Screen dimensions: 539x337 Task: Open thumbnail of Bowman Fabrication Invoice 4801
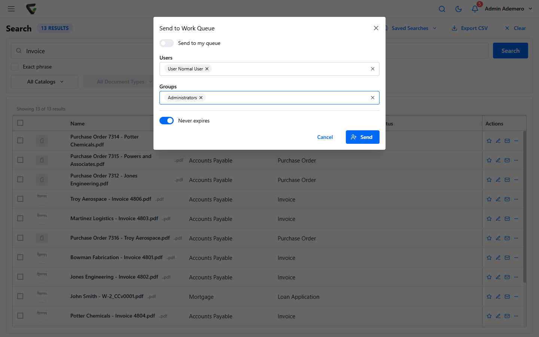pos(42,258)
